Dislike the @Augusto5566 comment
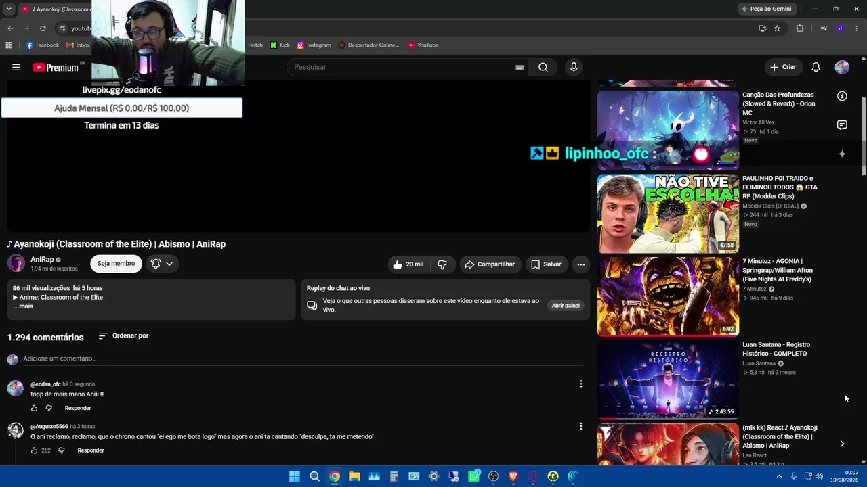 tap(62, 450)
